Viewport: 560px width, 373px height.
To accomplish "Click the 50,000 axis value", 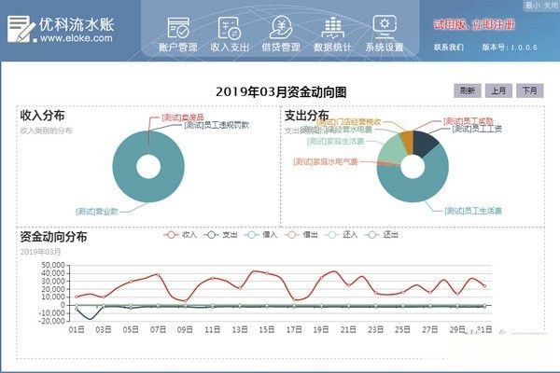I will coord(53,265).
